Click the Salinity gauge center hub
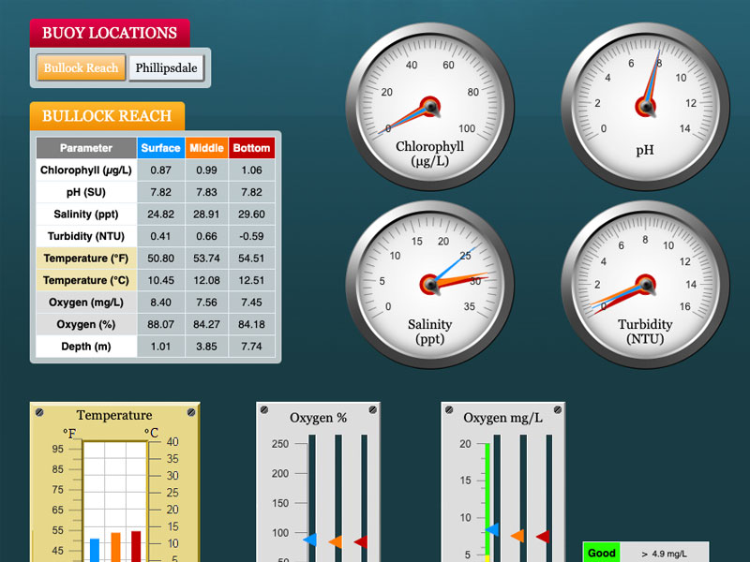Image resolution: width=750 pixels, height=562 pixels. 430,283
